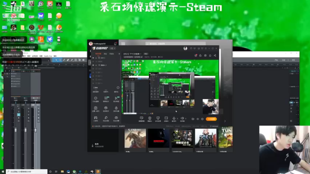This screenshot has height=174, width=310.
Task: Toggle the highlighted monitor button on first channel
Action: 19,114
